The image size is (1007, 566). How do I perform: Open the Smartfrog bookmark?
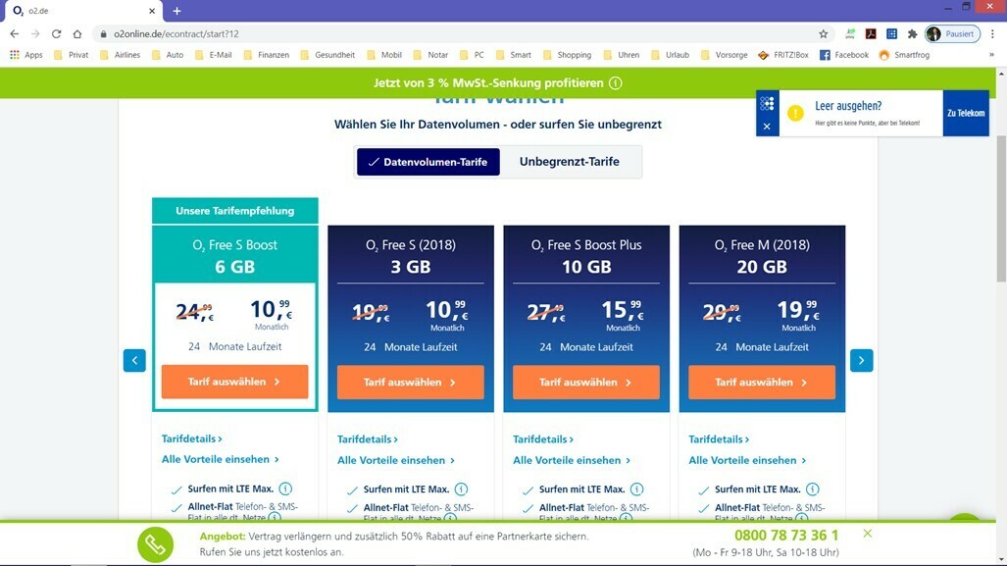click(904, 55)
